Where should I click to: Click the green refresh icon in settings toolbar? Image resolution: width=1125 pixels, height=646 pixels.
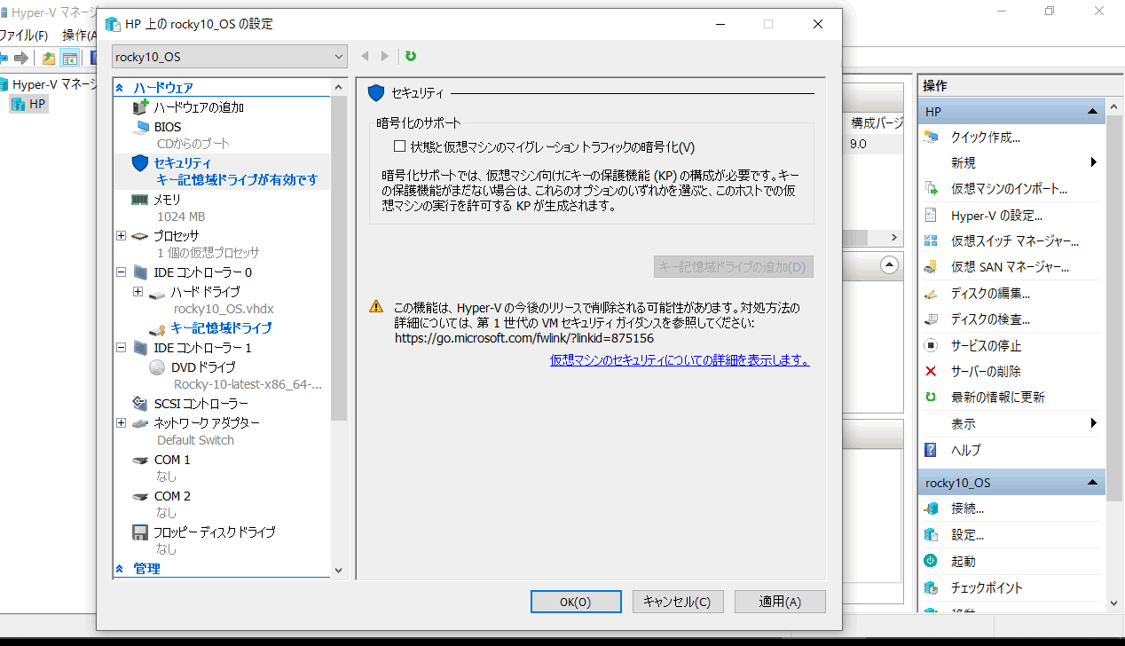pos(411,56)
